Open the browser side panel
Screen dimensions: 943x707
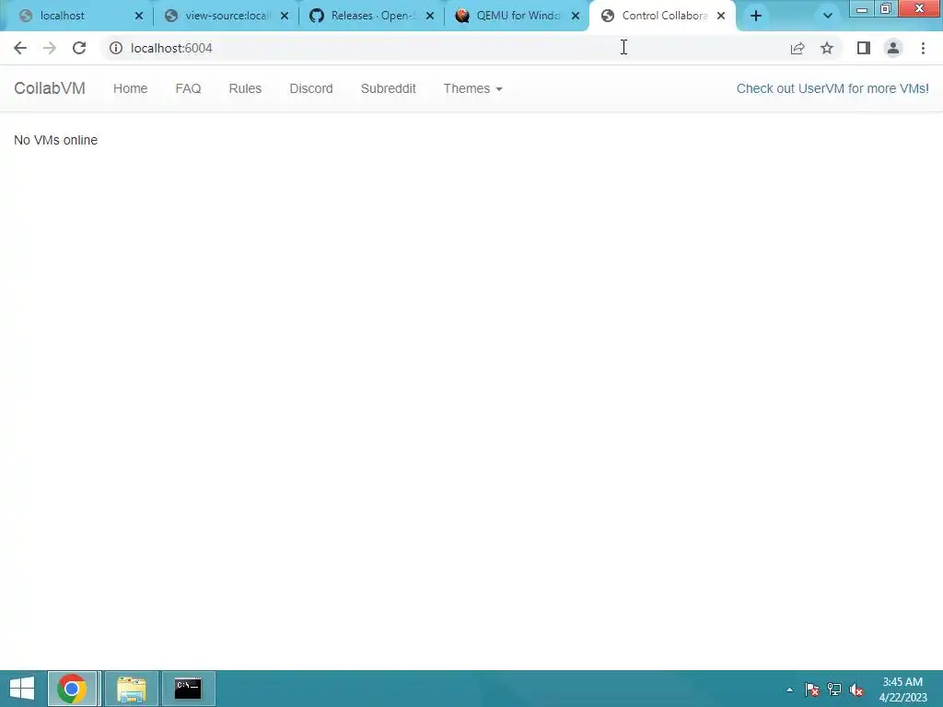864,48
